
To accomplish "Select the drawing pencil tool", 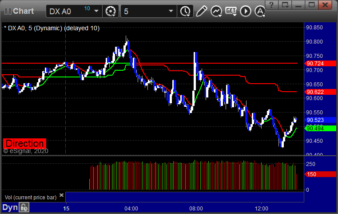I will click(201, 11).
